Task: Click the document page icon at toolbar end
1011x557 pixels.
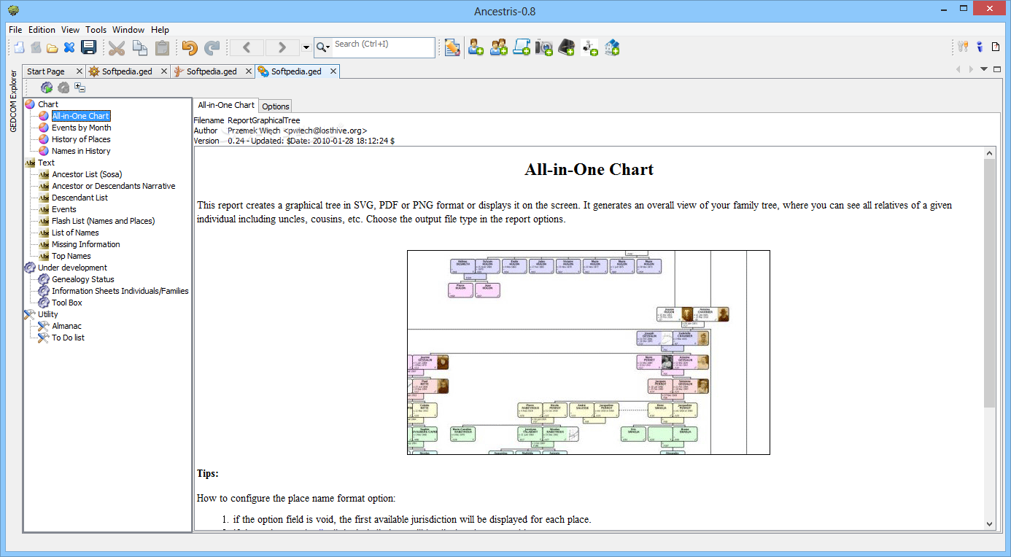Action: pyautogui.click(x=996, y=47)
